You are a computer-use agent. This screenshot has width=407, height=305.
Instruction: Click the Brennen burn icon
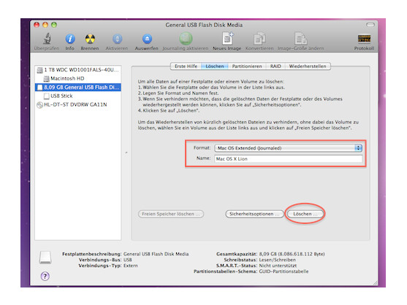(x=90, y=39)
